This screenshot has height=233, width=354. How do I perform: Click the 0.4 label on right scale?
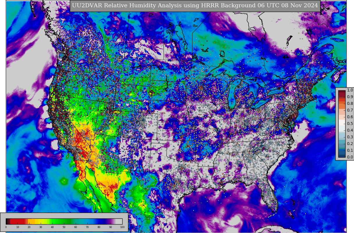tap(350, 130)
